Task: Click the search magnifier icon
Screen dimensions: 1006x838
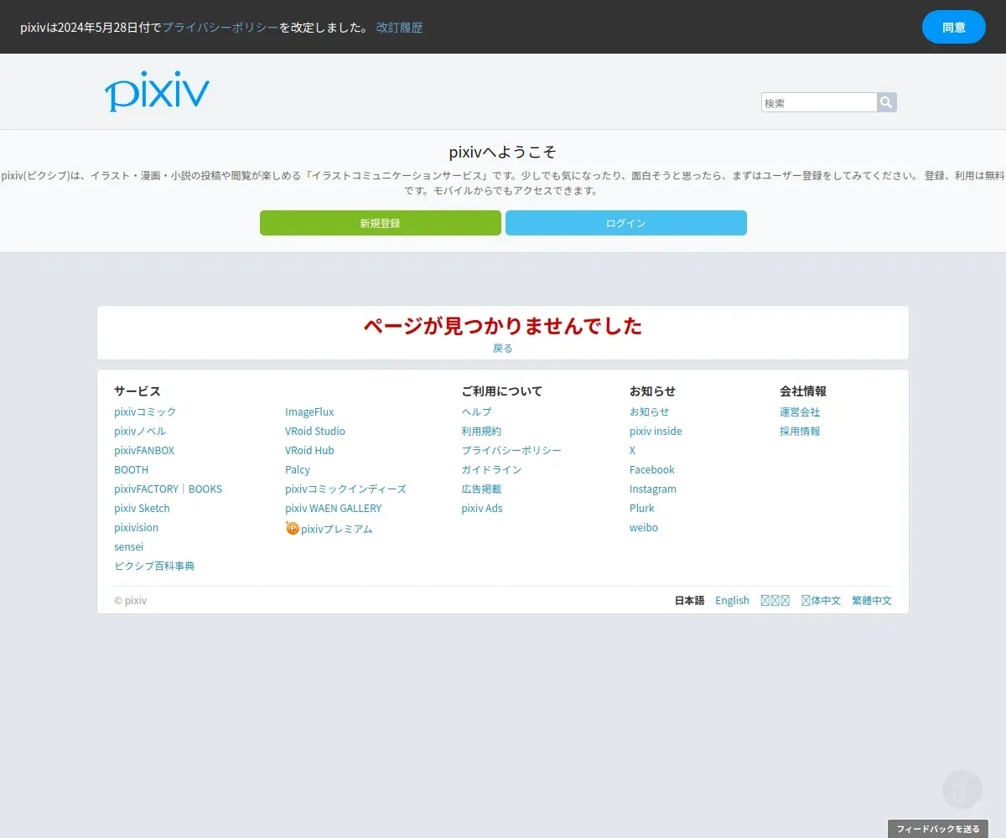Action: pyautogui.click(x=887, y=102)
